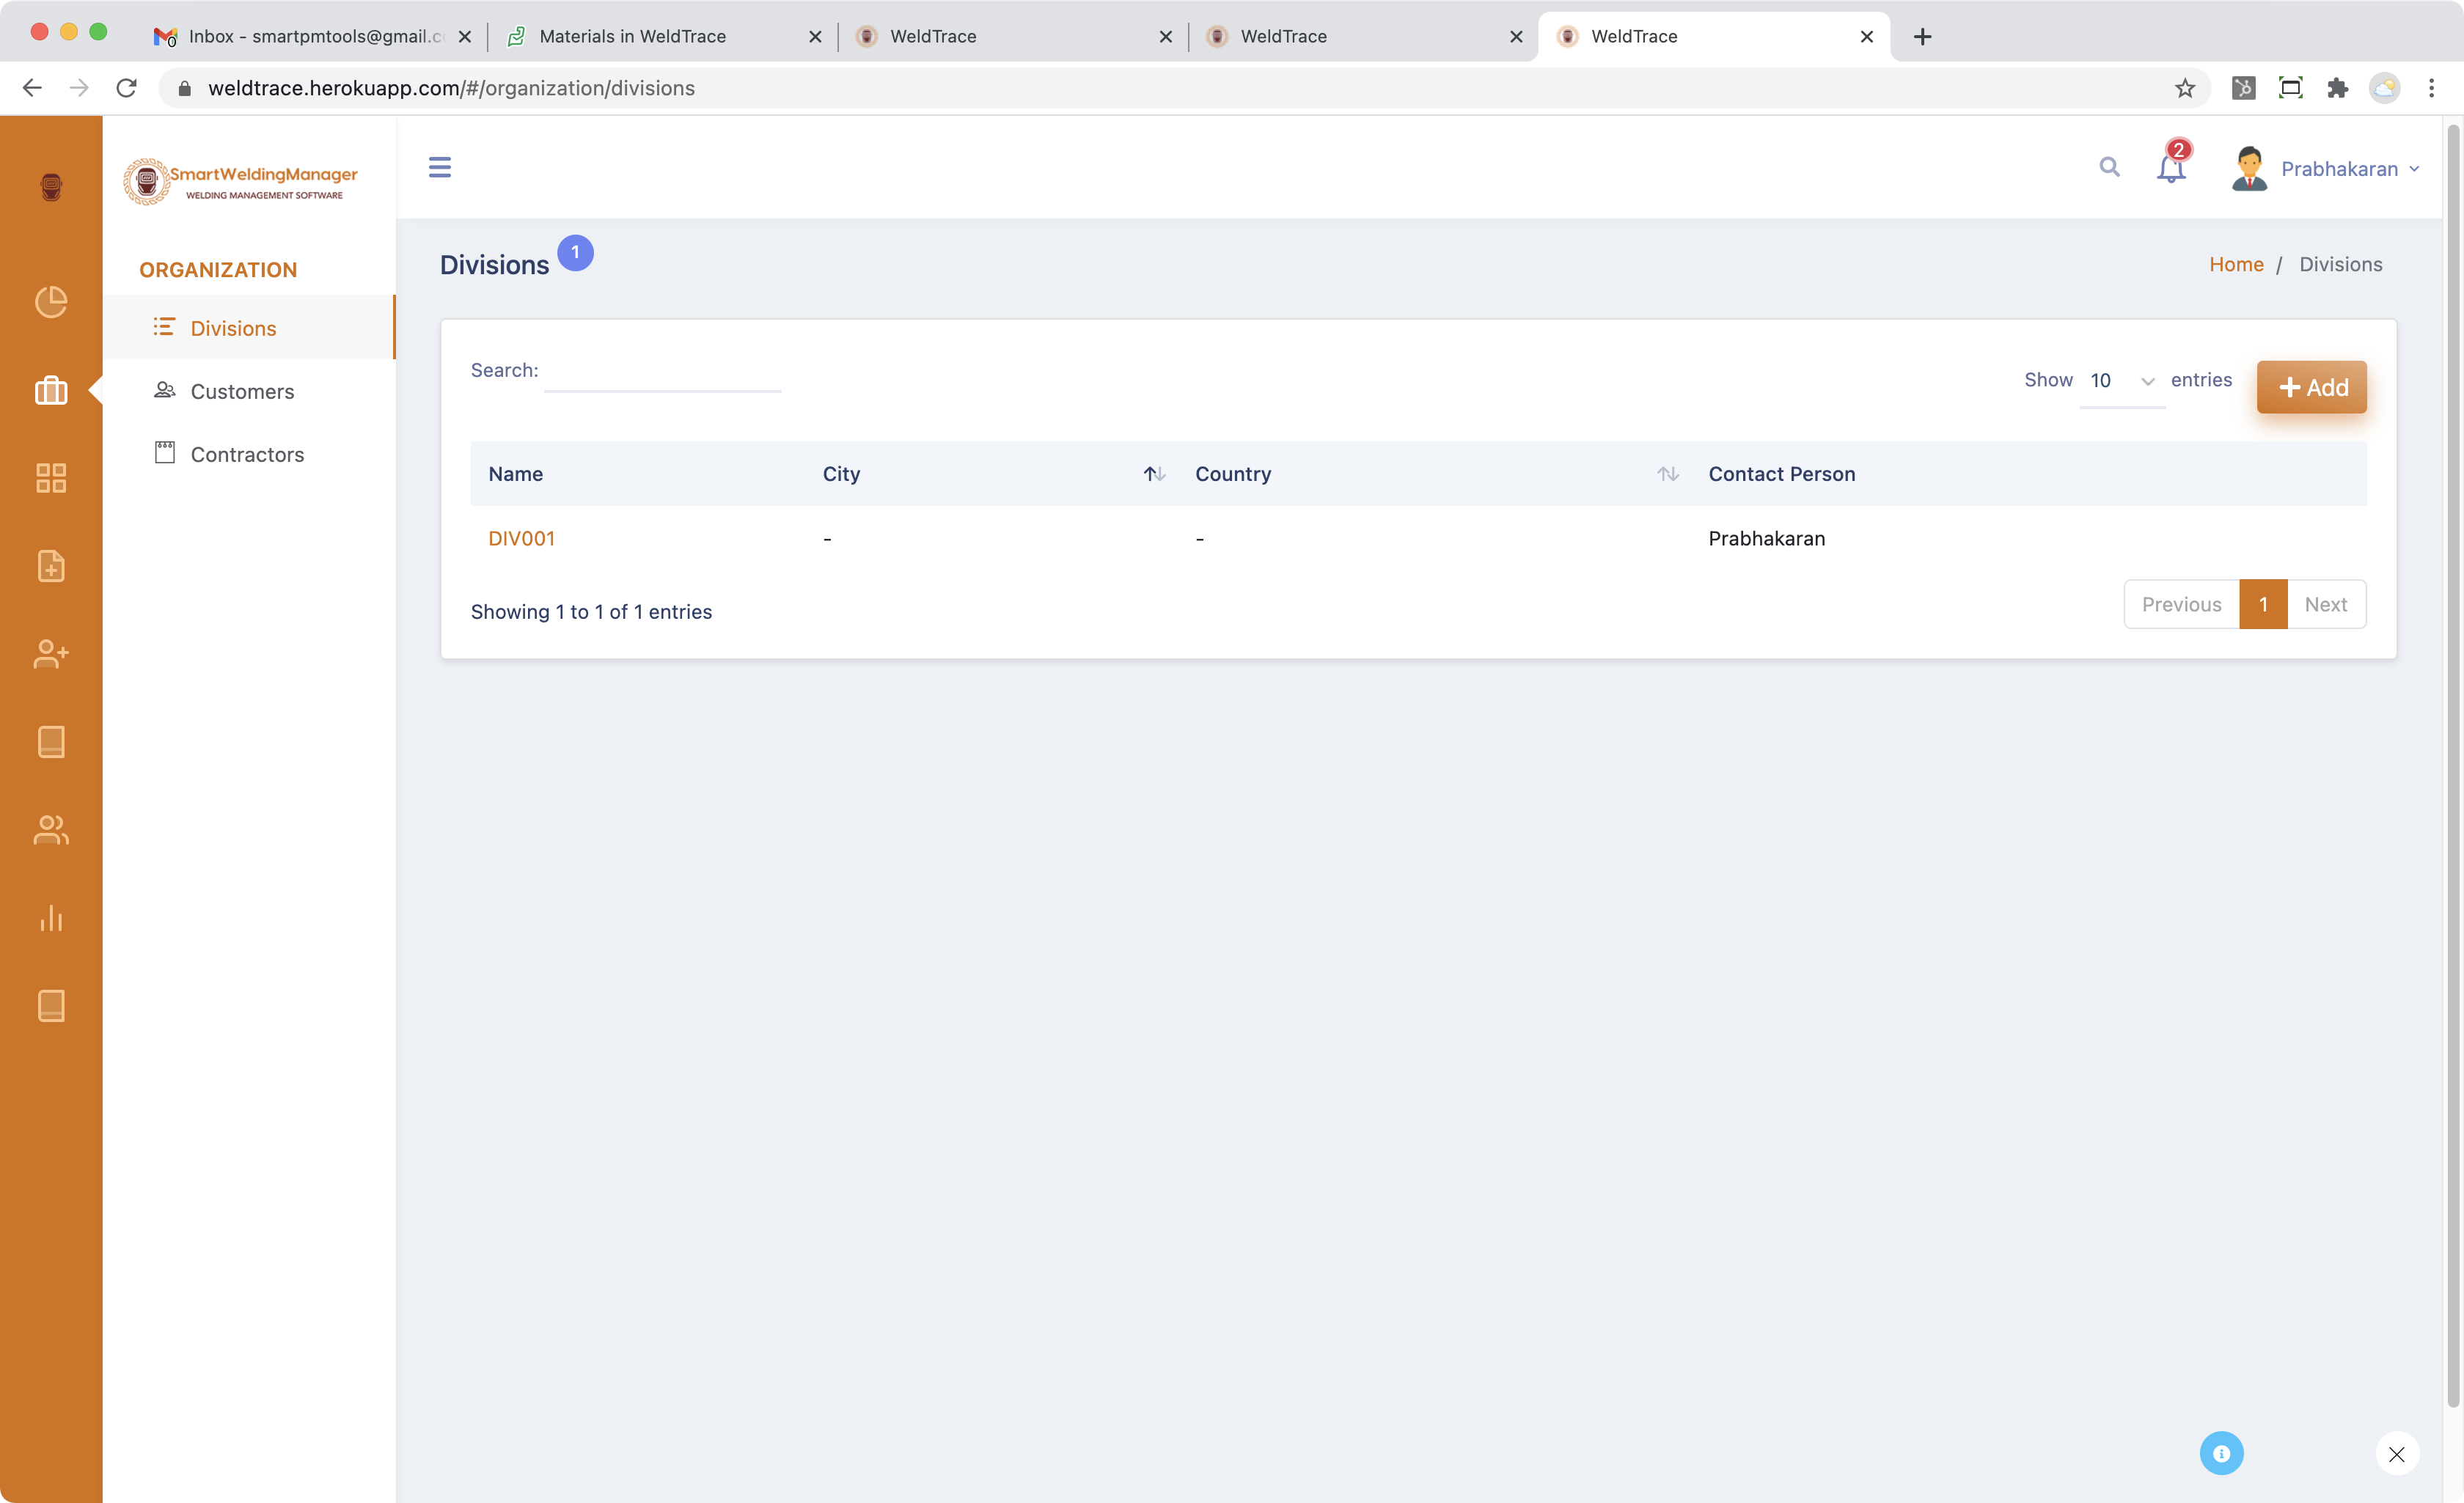Click the ORGANIZATION section heading
The height and width of the screenshot is (1503, 2464).
click(x=218, y=270)
